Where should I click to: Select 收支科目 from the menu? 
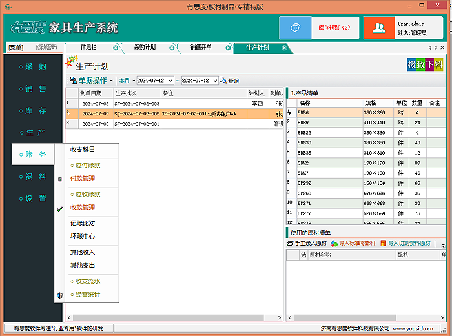83,150
